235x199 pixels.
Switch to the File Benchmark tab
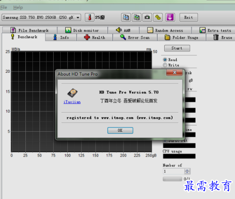pos(30,30)
